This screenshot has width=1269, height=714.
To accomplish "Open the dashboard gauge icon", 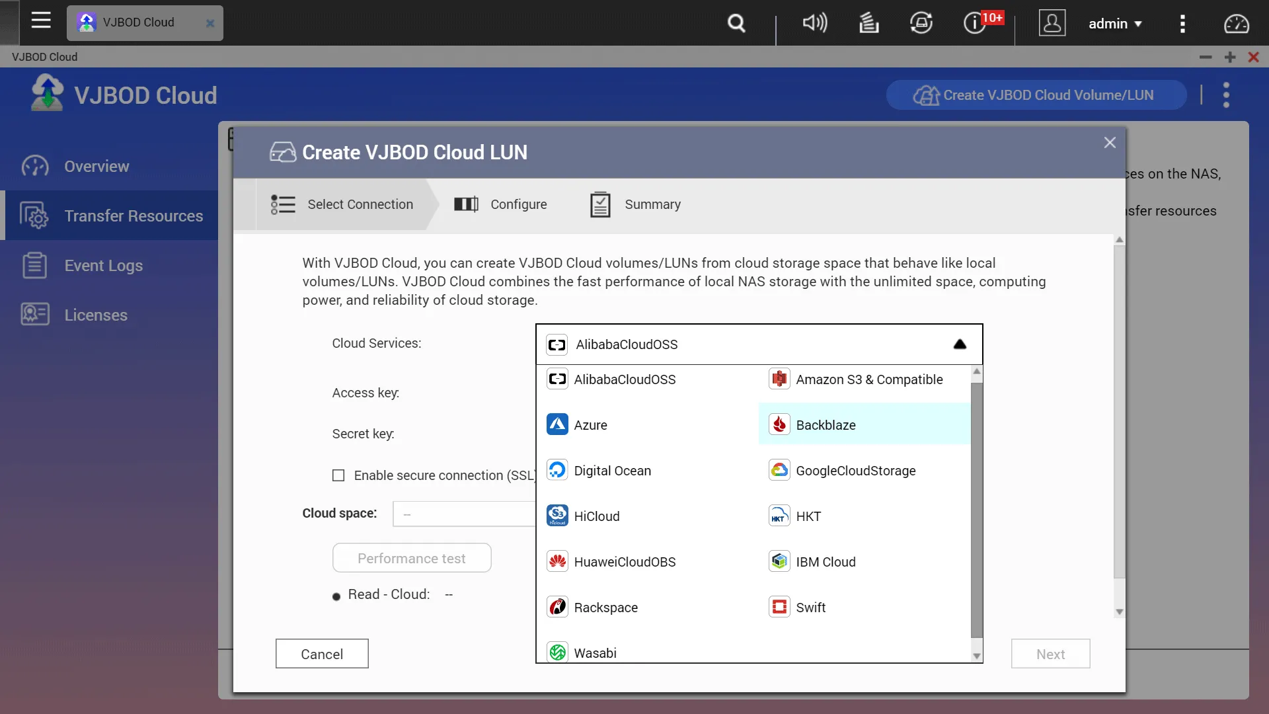I will click(1236, 24).
